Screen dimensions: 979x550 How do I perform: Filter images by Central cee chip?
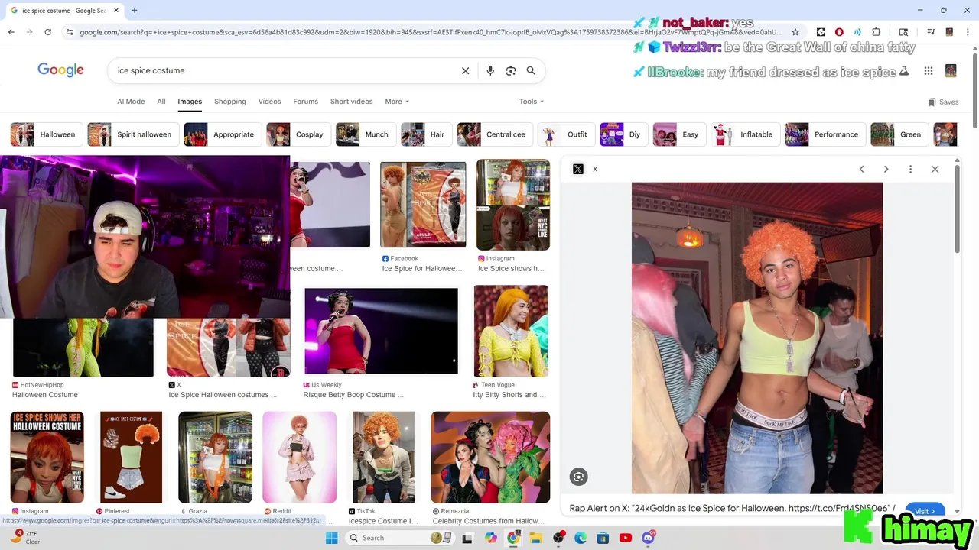tap(495, 134)
